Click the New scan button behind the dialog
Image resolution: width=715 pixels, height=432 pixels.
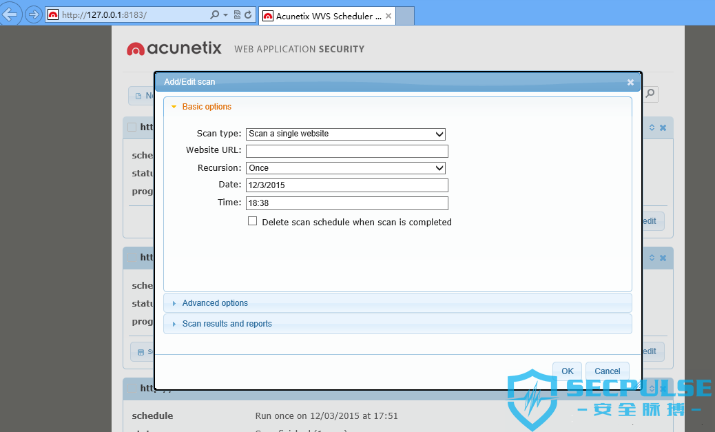[142, 96]
